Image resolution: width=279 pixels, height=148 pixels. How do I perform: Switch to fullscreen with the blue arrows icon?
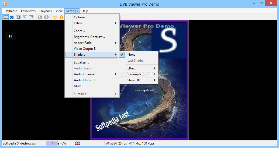[x=12, y=17]
